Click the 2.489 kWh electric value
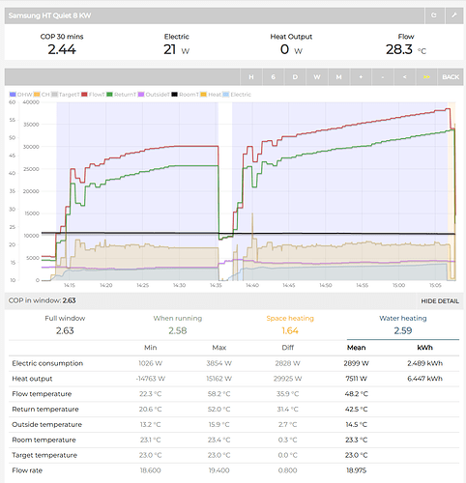 424,363
